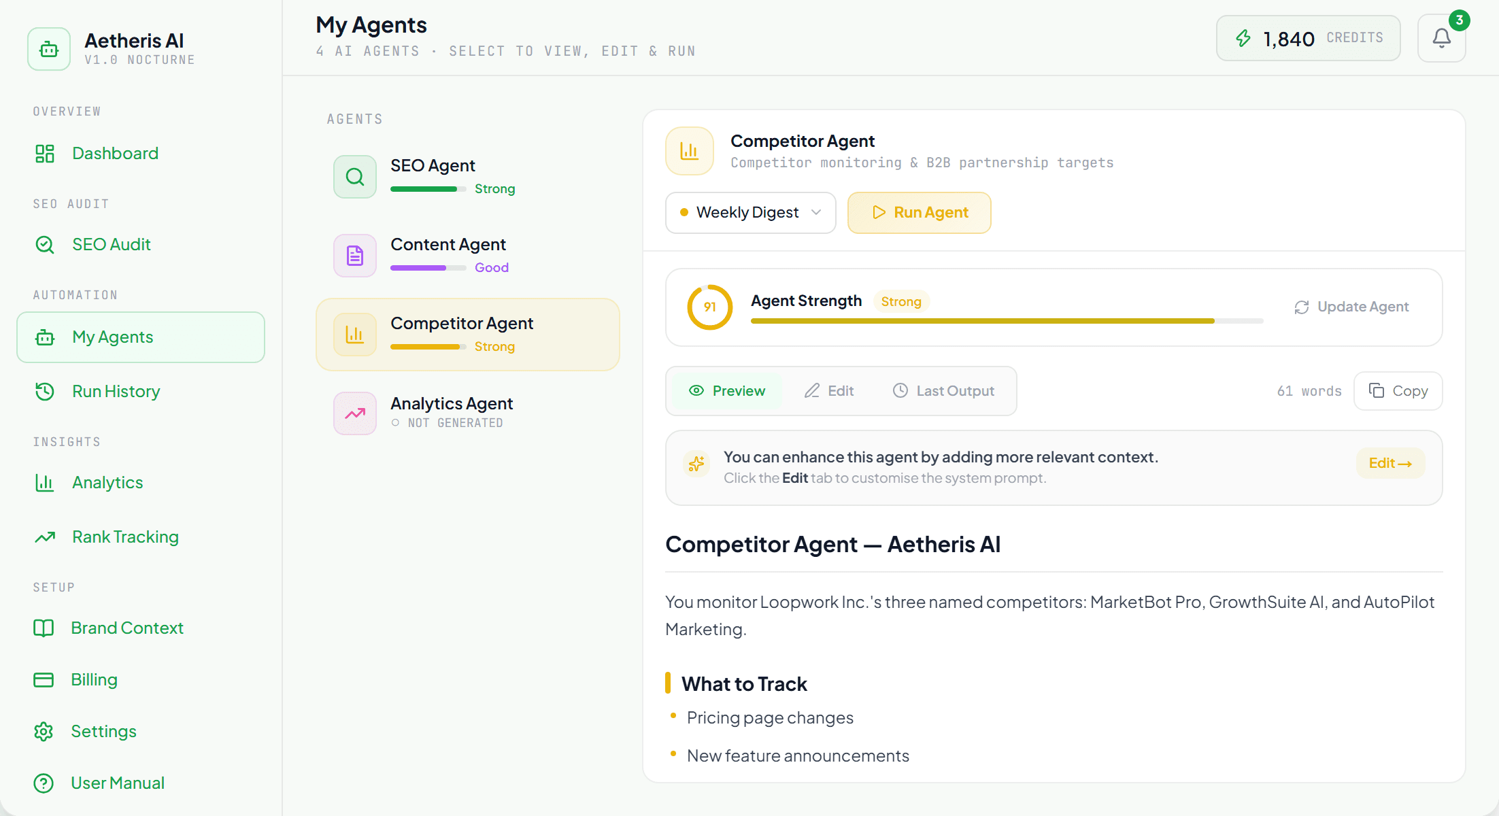This screenshot has height=816, width=1499.
Task: Click the Strong badge next to Agent Strength
Action: 901,302
